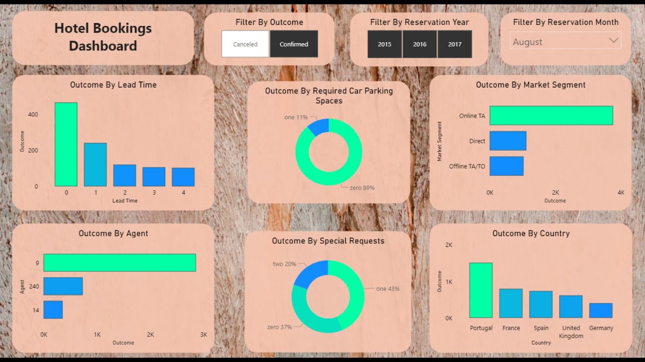Select the lead time 0 bar
Image resolution: width=645 pixels, height=362 pixels.
66,144
